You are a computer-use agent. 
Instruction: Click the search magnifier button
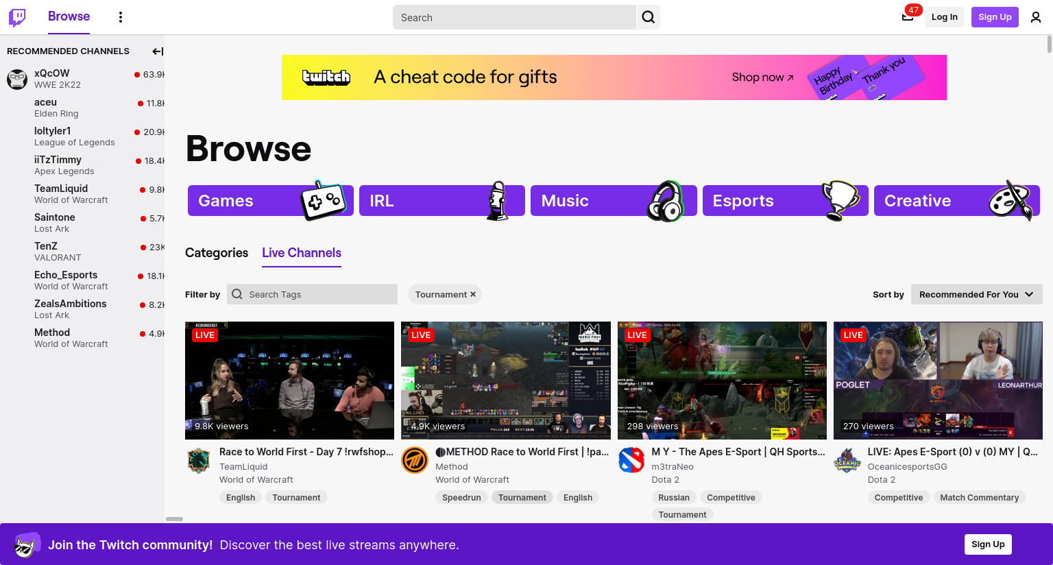(649, 17)
